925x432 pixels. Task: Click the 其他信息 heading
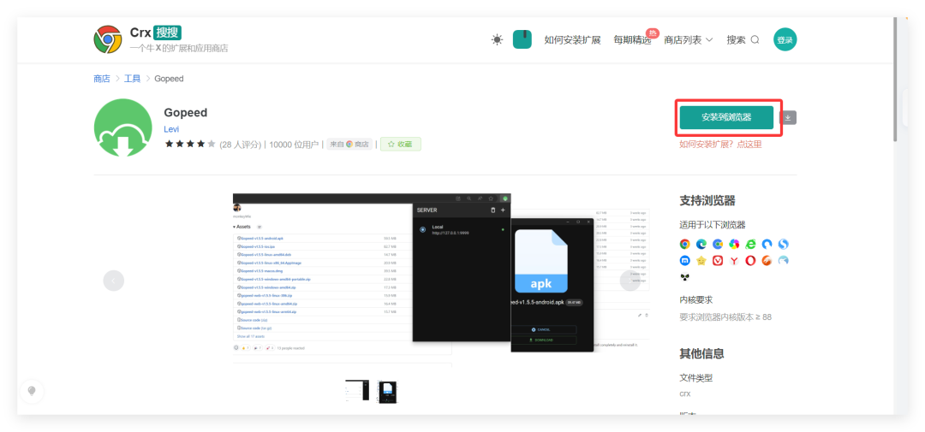702,353
